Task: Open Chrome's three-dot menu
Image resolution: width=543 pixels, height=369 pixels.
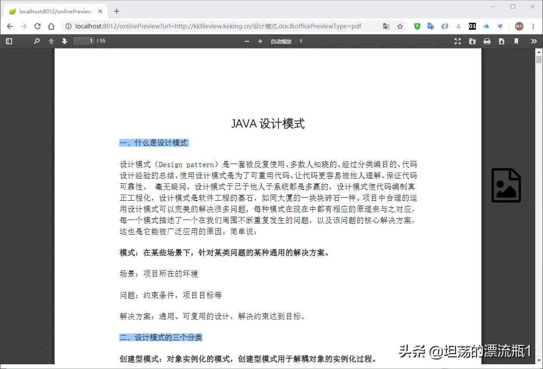Action: coord(534,26)
